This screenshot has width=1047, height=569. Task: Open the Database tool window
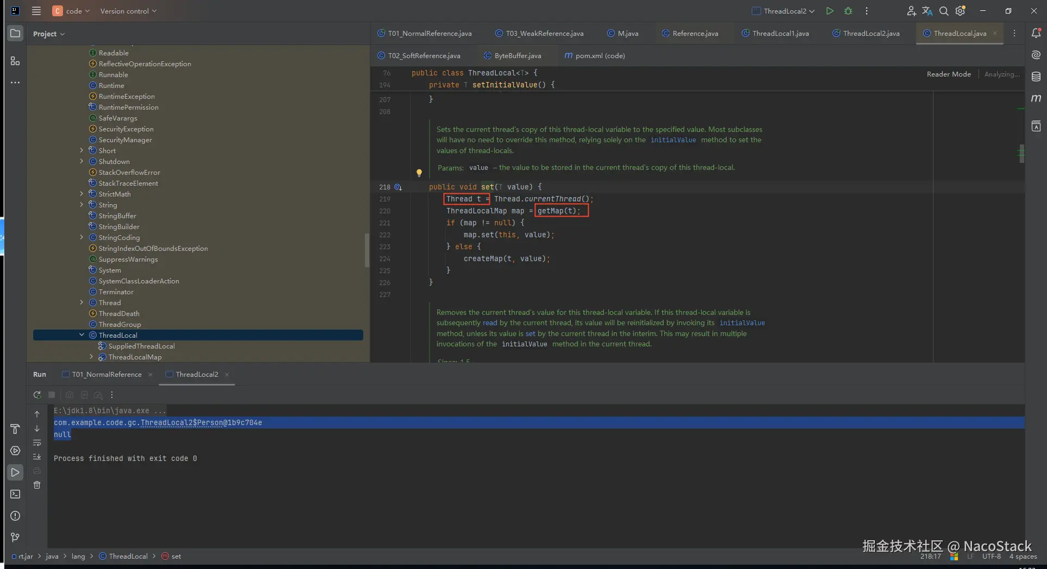(1036, 77)
